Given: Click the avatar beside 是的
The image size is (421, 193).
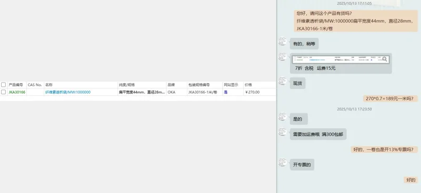Looking at the screenshot, I should pyautogui.click(x=283, y=117).
